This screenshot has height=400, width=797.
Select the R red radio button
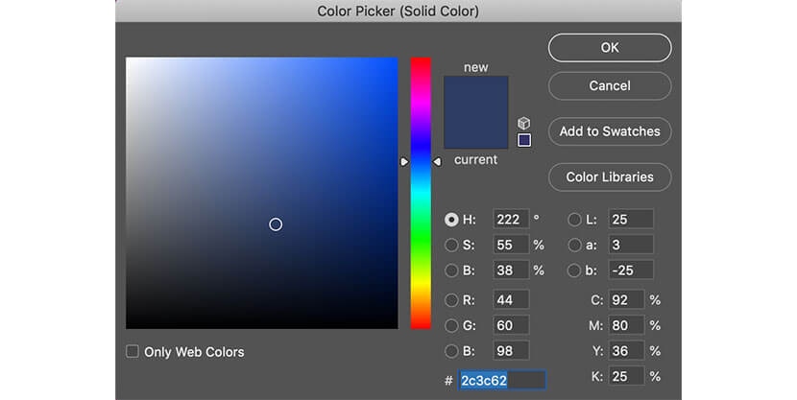(451, 300)
